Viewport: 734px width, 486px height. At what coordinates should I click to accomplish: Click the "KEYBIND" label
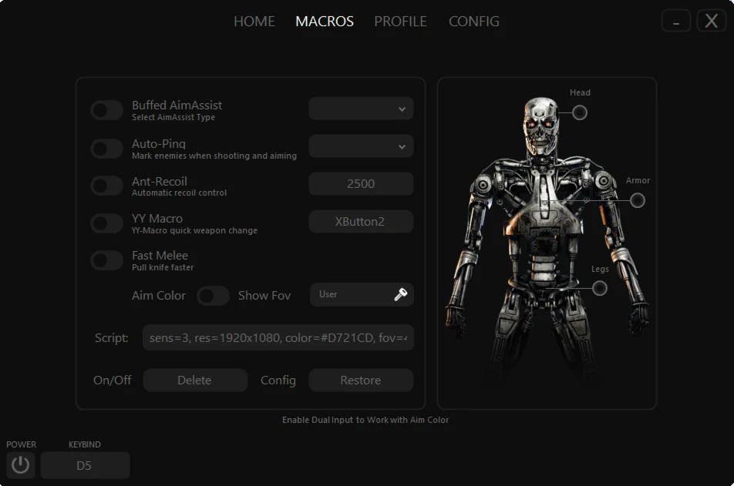pos(85,444)
